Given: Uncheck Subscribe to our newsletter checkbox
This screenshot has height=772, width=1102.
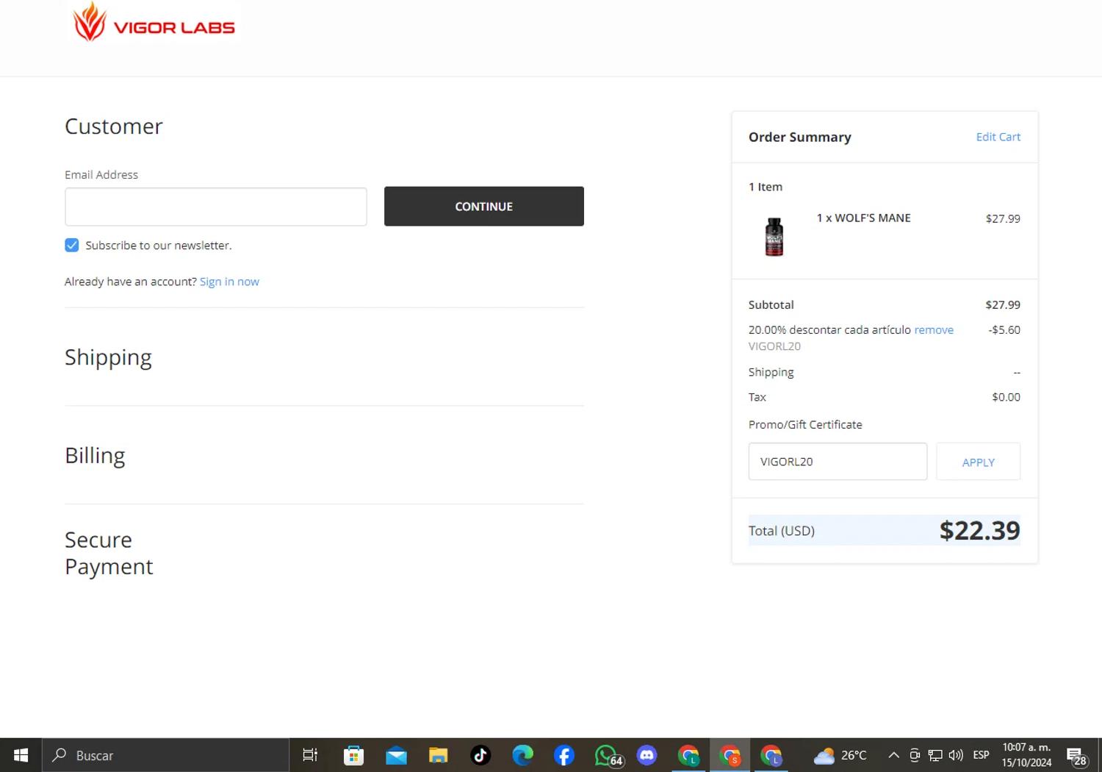Looking at the screenshot, I should [x=72, y=246].
